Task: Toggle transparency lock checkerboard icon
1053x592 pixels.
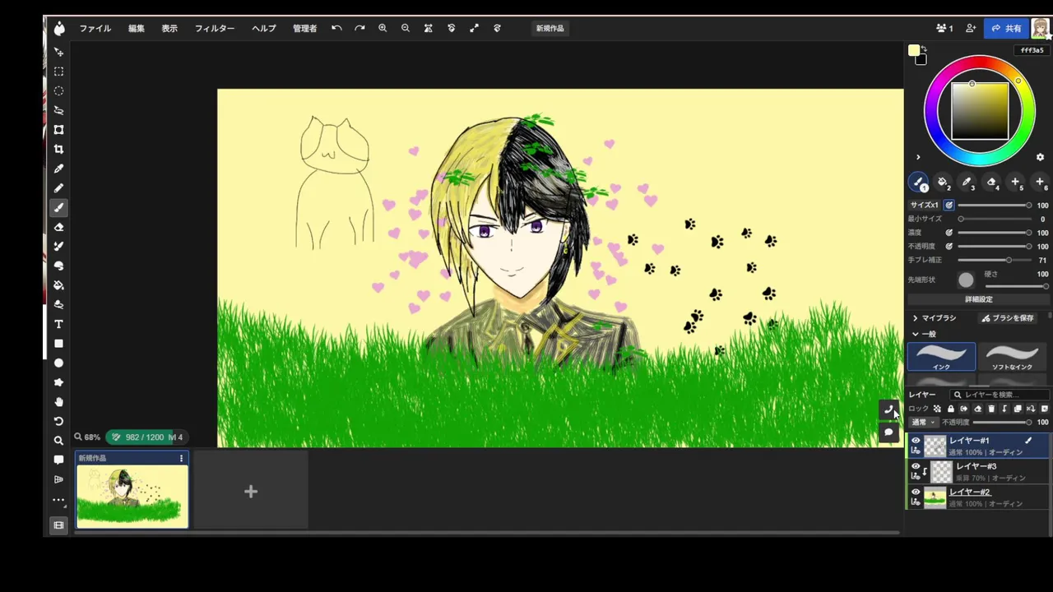Action: click(937, 409)
